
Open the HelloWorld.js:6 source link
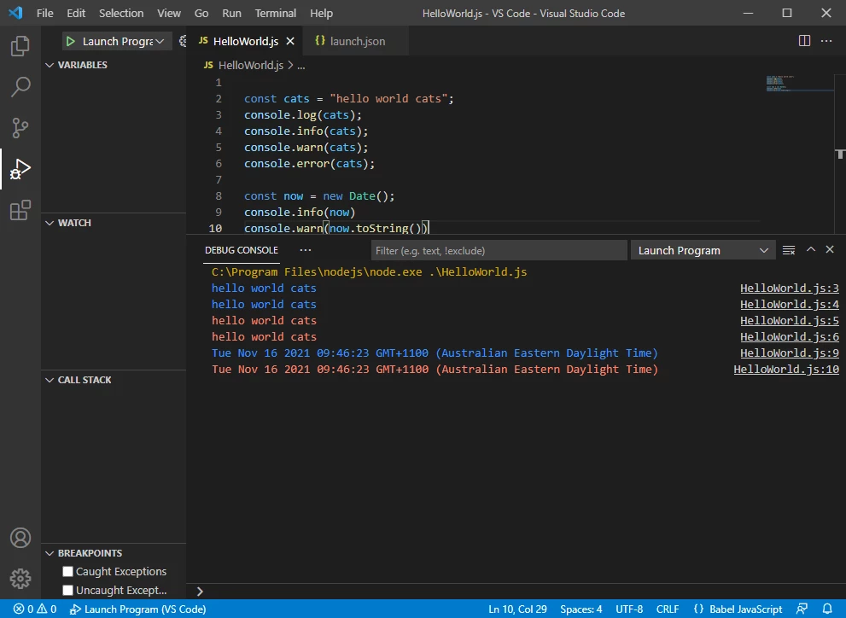tap(790, 336)
